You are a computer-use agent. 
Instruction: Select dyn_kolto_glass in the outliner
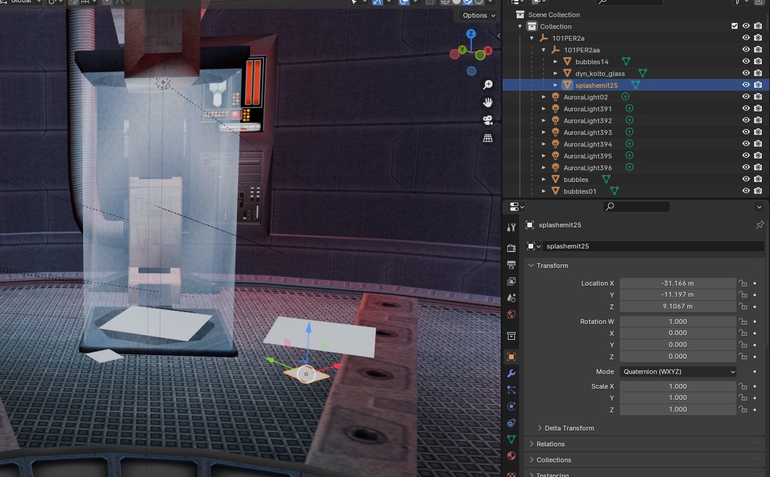pos(600,73)
